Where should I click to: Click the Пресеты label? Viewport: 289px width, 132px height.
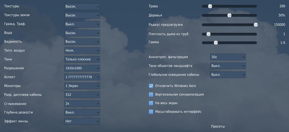(x=218, y=127)
